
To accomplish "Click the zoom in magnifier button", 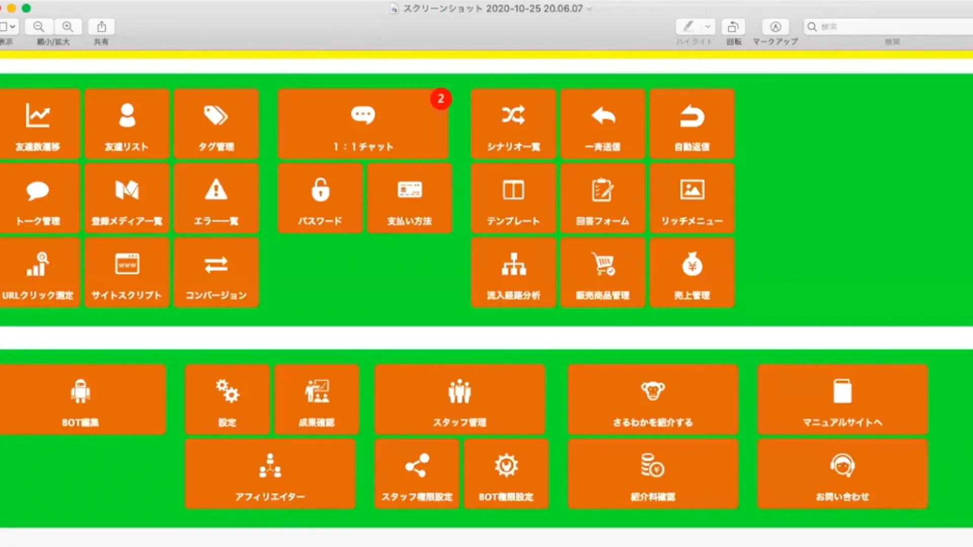I will click(x=67, y=27).
